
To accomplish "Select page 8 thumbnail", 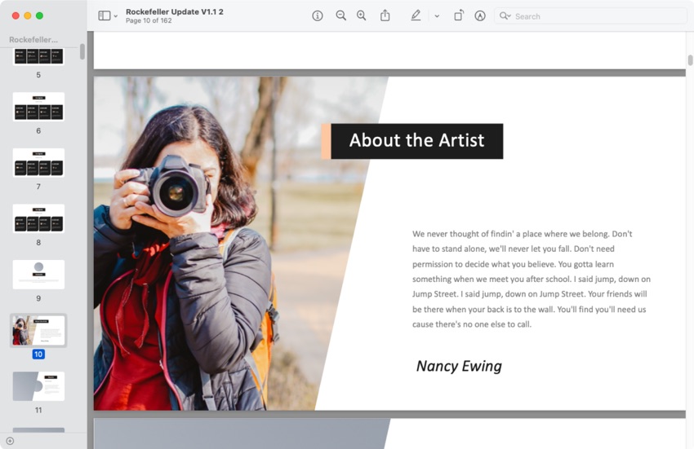I will (x=38, y=218).
